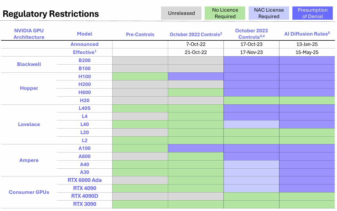Select the 'Consumer GPUs' architecture label
337x211 pixels.
pos(29,192)
